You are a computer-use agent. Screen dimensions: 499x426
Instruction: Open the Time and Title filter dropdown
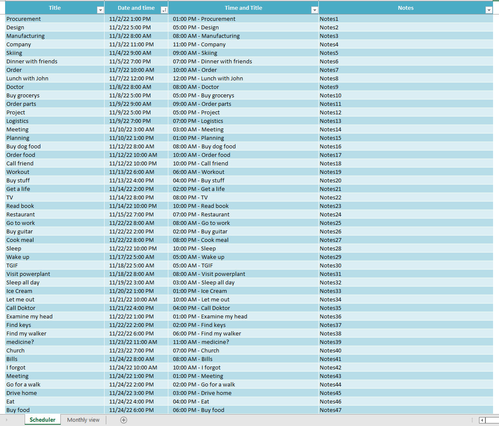[315, 10]
